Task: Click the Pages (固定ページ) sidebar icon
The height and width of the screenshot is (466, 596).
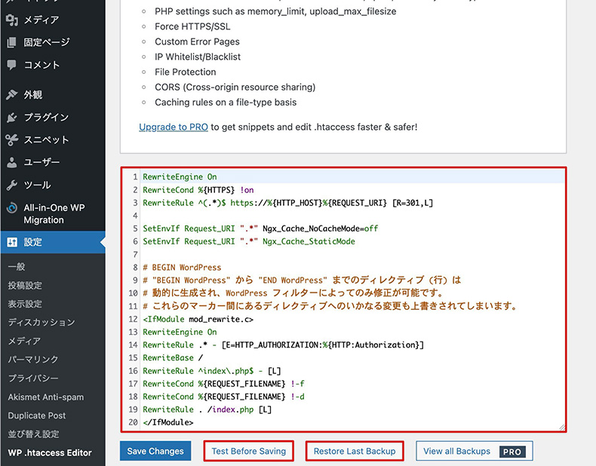Action: [x=11, y=42]
